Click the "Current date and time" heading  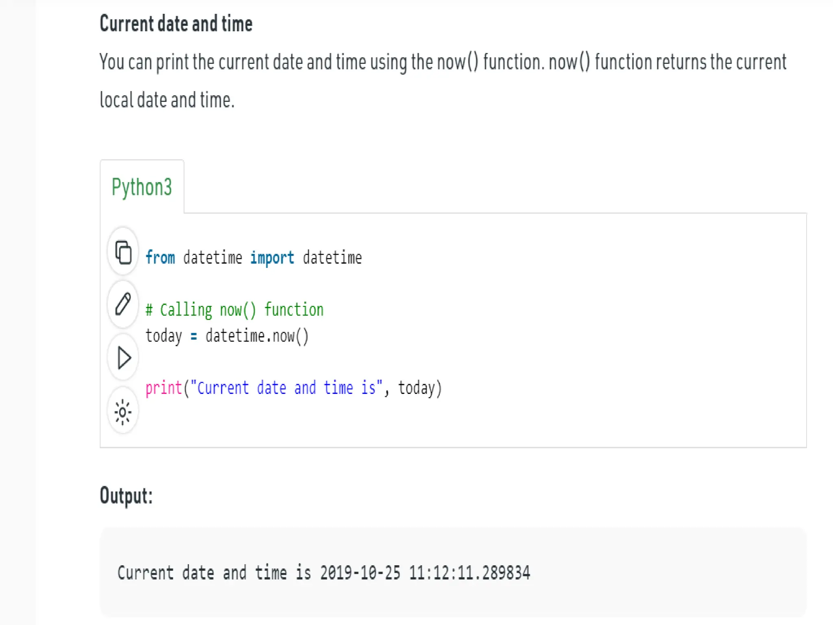point(176,24)
